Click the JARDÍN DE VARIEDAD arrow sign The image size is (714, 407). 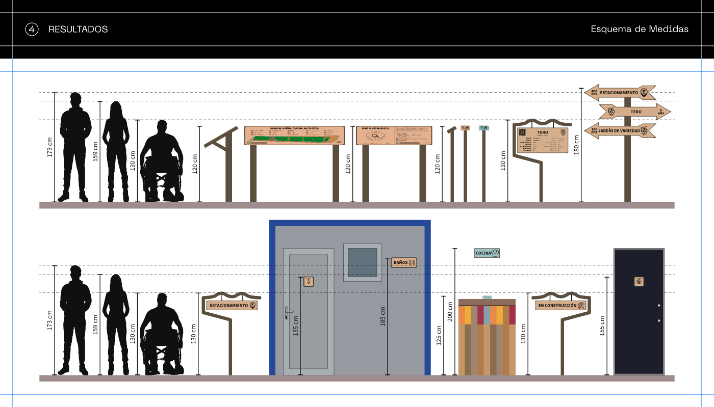(620, 130)
